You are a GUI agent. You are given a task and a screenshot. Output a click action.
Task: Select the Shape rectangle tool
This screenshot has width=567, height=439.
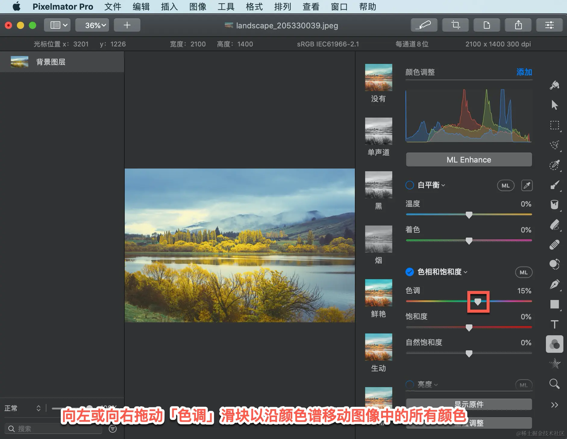tap(554, 304)
